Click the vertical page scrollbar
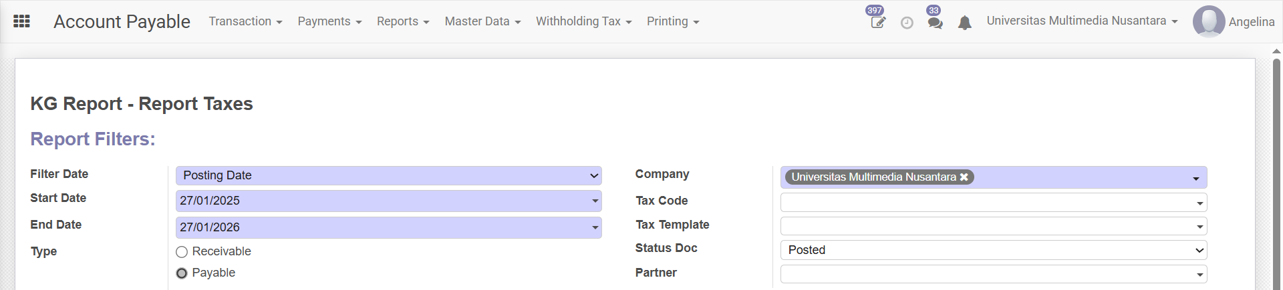This screenshot has width=1283, height=290. click(1276, 167)
